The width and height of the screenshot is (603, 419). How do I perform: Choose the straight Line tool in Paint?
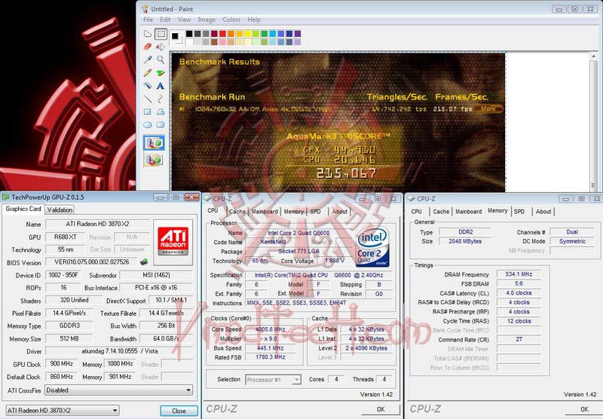(148, 99)
